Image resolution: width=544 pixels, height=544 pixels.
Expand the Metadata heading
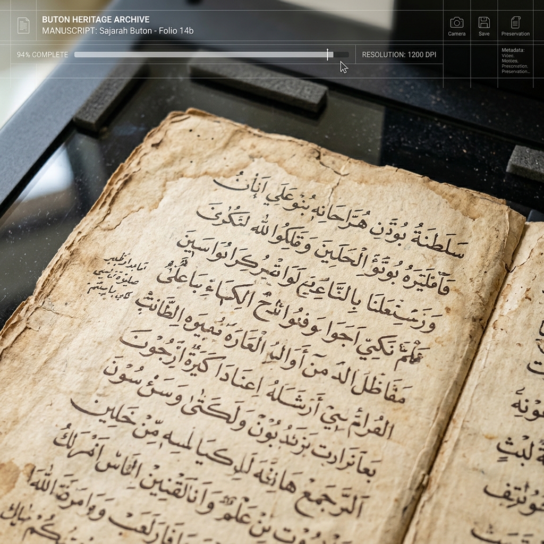pos(513,50)
